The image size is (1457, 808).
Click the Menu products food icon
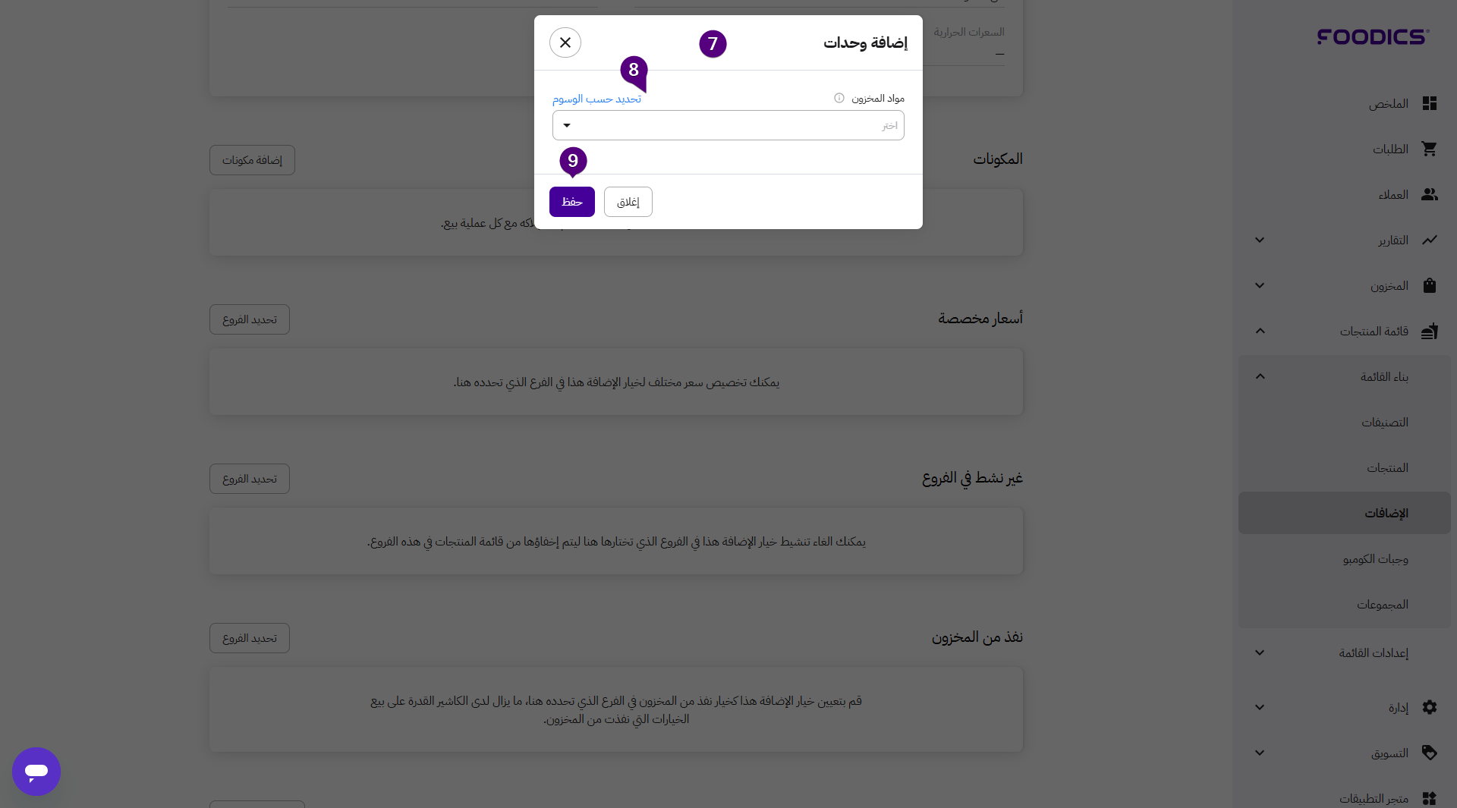1430,331
